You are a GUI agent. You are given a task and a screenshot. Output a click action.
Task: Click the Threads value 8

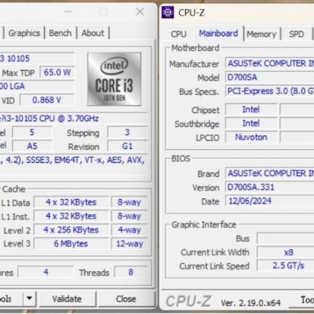pyautogui.click(x=131, y=272)
